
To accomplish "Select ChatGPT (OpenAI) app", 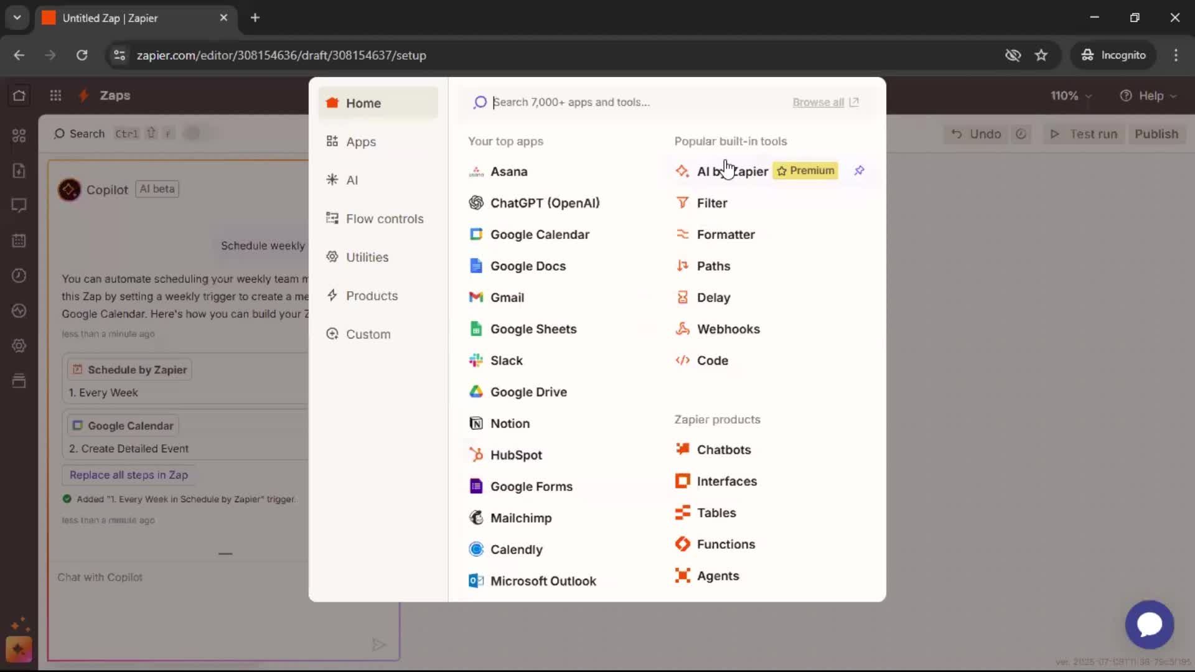I will (534, 203).
